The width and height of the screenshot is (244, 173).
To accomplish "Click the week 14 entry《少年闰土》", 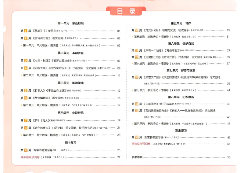I will (x=181, y=104).
